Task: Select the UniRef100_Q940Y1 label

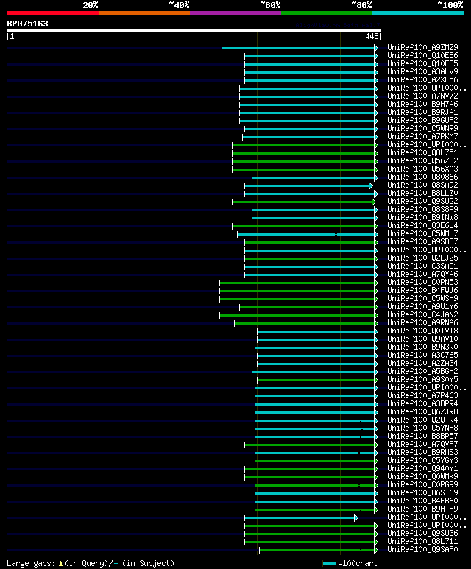Action: [422, 468]
